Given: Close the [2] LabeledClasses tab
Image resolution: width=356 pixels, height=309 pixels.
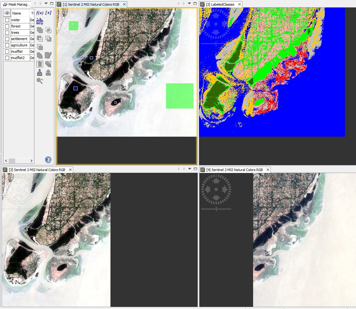Looking at the screenshot, I should tap(239, 4).
